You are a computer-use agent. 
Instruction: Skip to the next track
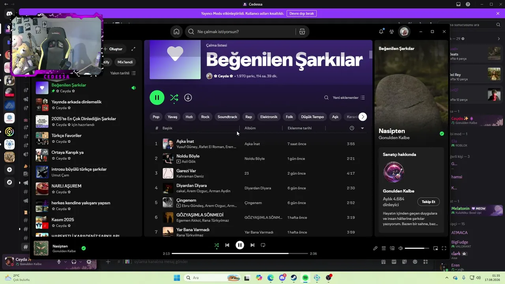pyautogui.click(x=252, y=245)
